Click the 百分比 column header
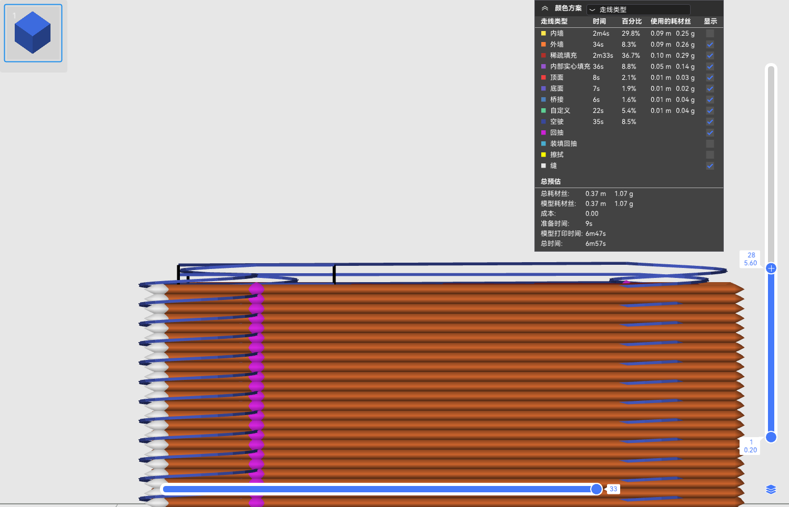 631,22
